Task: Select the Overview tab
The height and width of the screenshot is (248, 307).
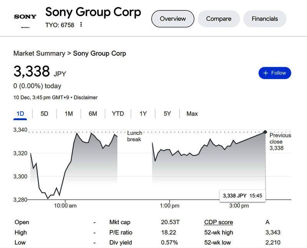Action: coord(173,19)
